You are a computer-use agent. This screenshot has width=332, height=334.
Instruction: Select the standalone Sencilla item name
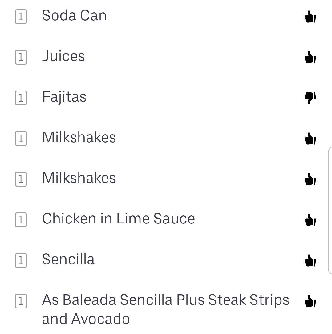(68, 259)
